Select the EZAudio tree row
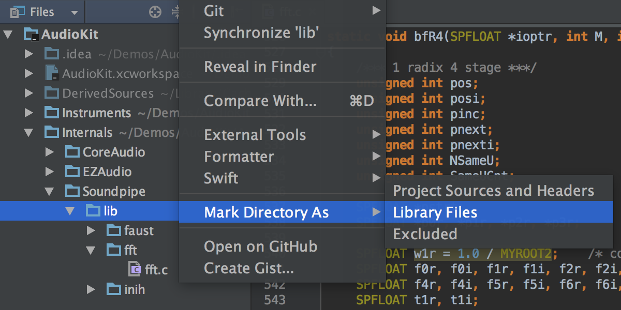Image resolution: width=621 pixels, height=310 pixels. pos(90,172)
